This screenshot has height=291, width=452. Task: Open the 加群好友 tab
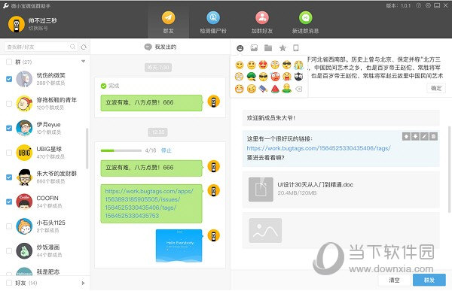[x=261, y=22]
